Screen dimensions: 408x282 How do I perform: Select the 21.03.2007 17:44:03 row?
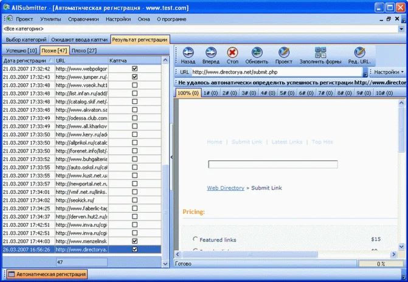[81, 241]
